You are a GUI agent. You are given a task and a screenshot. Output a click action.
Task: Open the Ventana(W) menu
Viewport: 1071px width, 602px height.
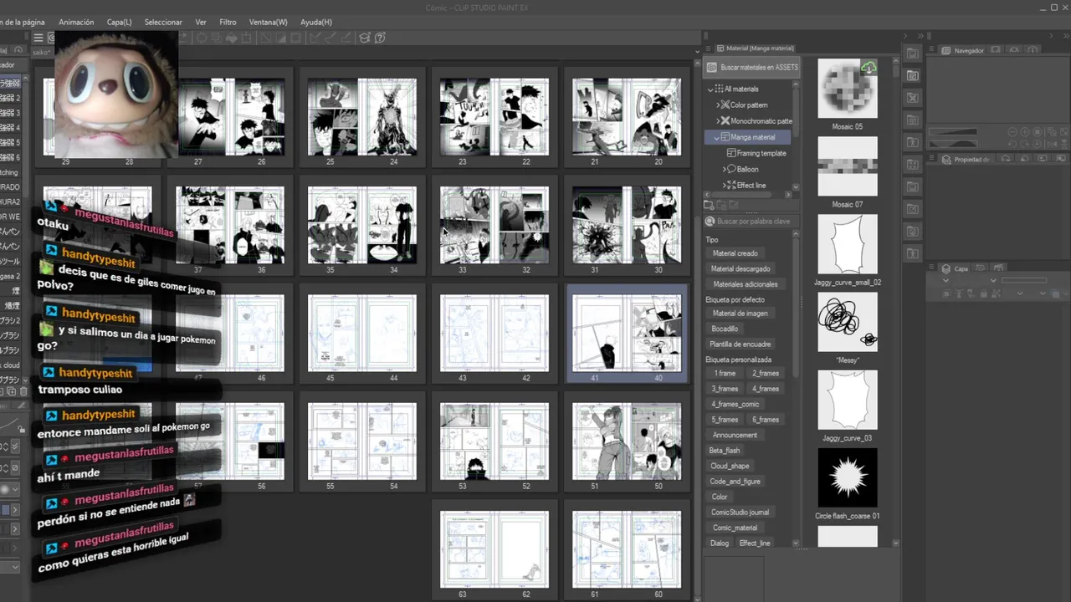(268, 22)
